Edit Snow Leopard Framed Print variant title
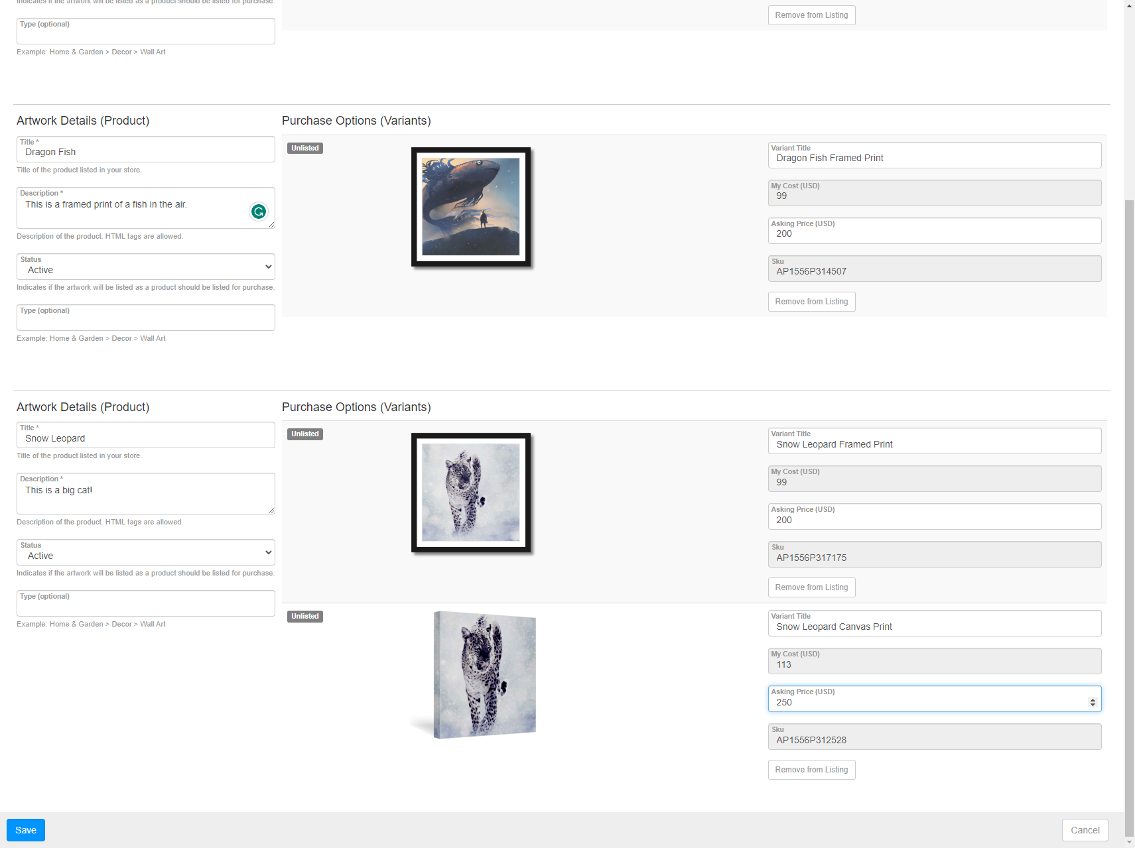 (x=935, y=441)
